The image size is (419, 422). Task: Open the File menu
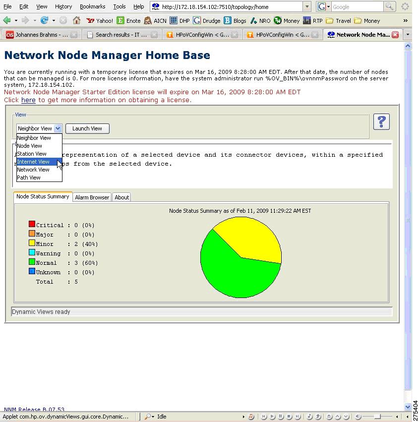(x=7, y=6)
